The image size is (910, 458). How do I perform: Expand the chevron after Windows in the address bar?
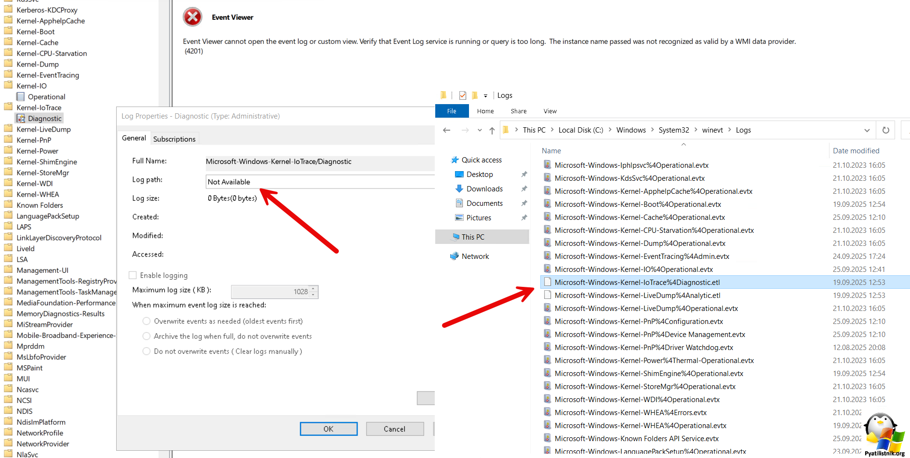coord(653,130)
